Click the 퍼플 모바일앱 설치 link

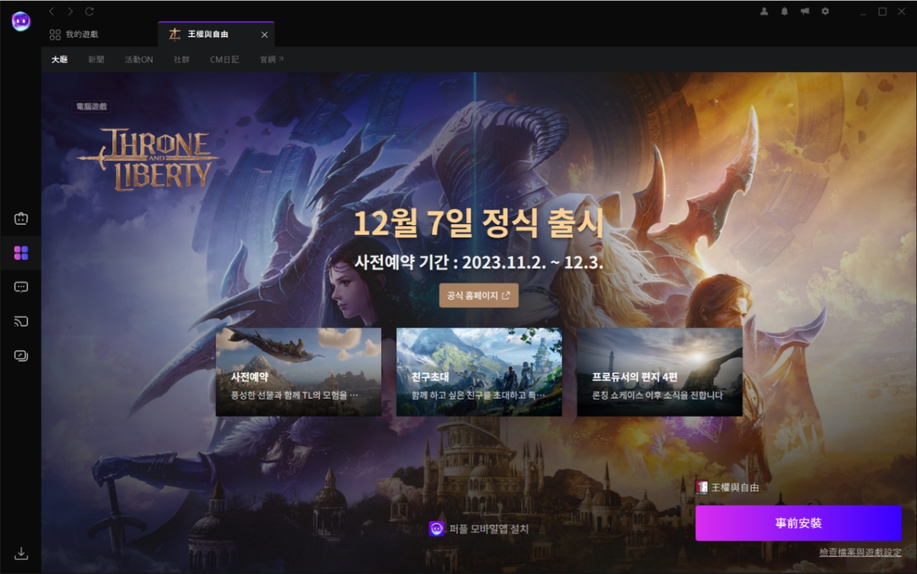coord(479,528)
